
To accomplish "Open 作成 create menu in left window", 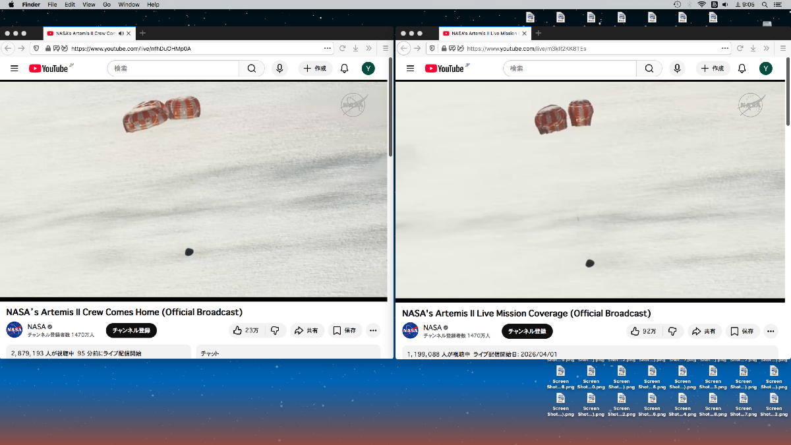I will (314, 69).
